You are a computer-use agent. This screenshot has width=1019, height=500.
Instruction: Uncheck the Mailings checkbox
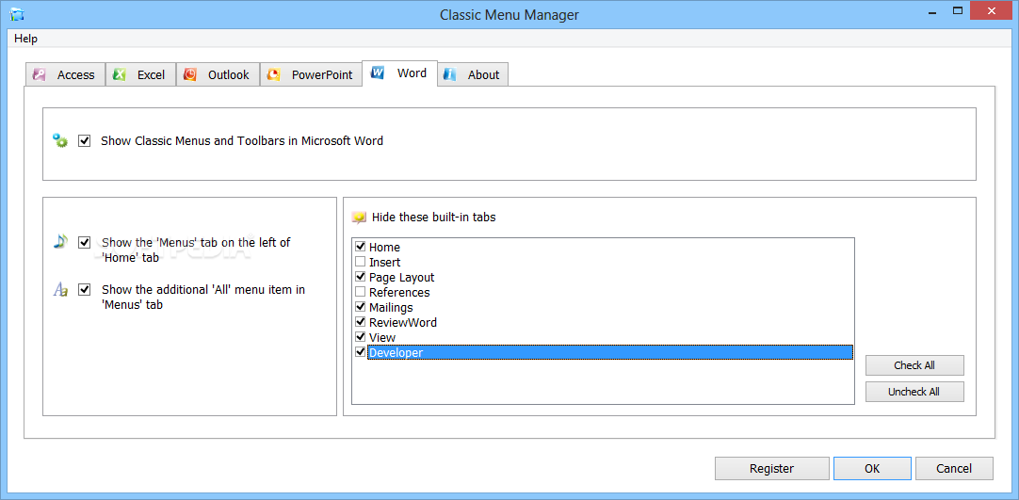pos(361,306)
